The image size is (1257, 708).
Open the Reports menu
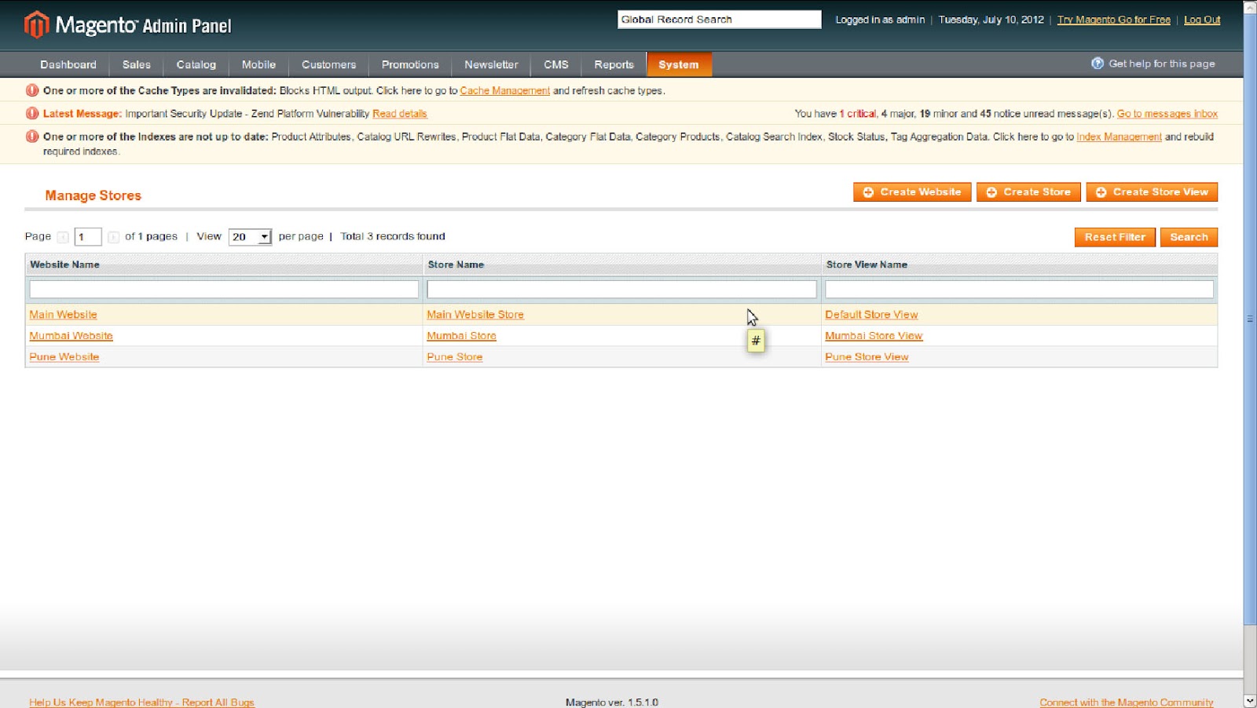pyautogui.click(x=614, y=64)
